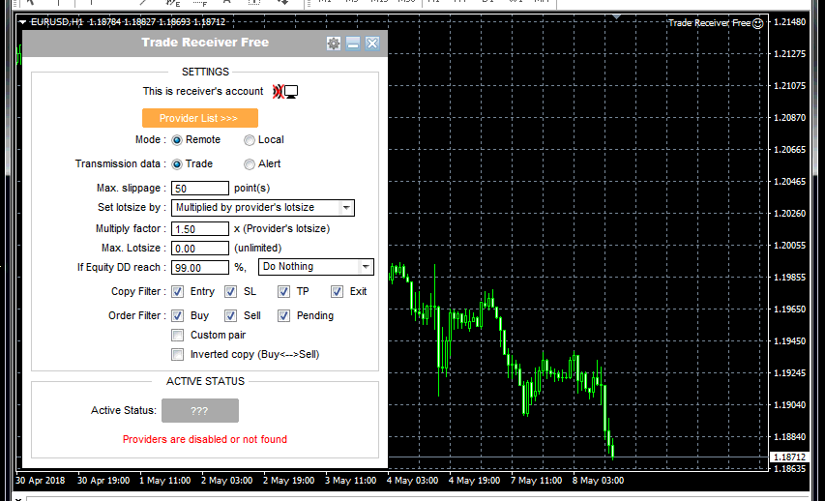Click the receiver account connection icon
Screen dimensions: 825x501
[x=285, y=92]
